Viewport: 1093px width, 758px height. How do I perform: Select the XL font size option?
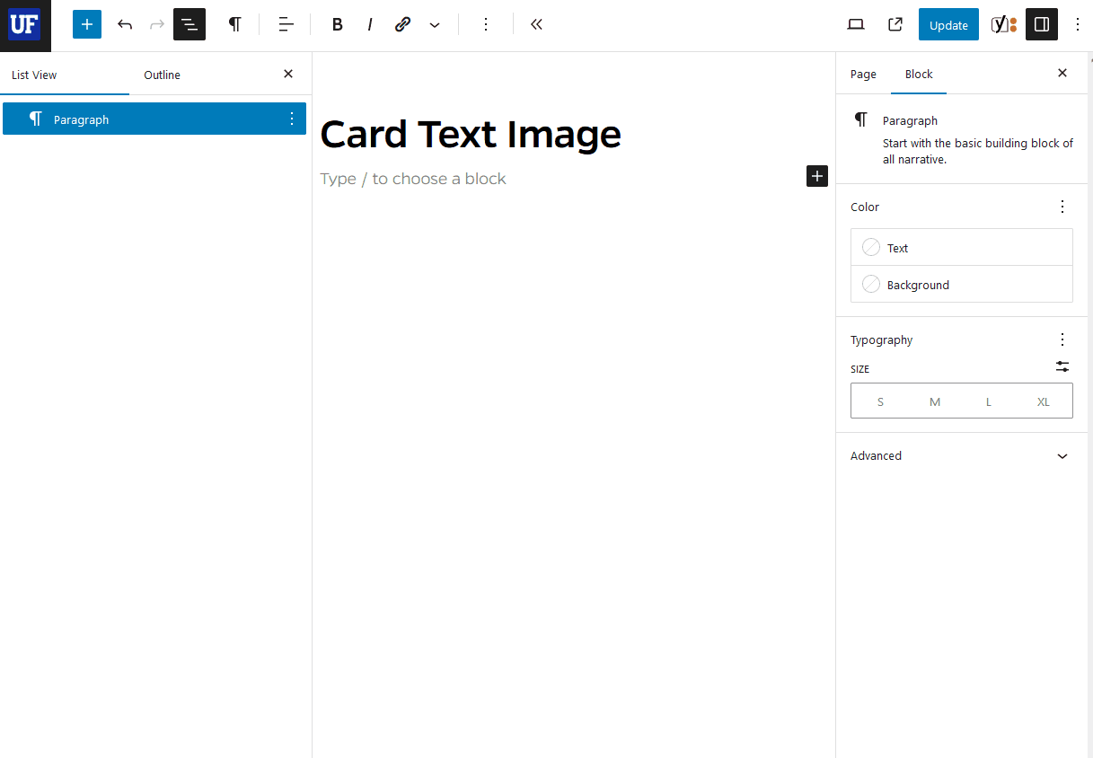click(1043, 401)
